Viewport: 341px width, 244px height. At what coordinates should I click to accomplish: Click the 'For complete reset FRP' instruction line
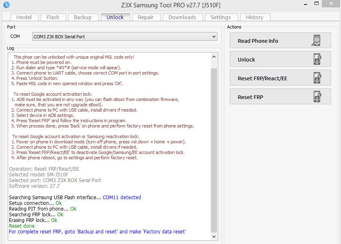(97, 232)
